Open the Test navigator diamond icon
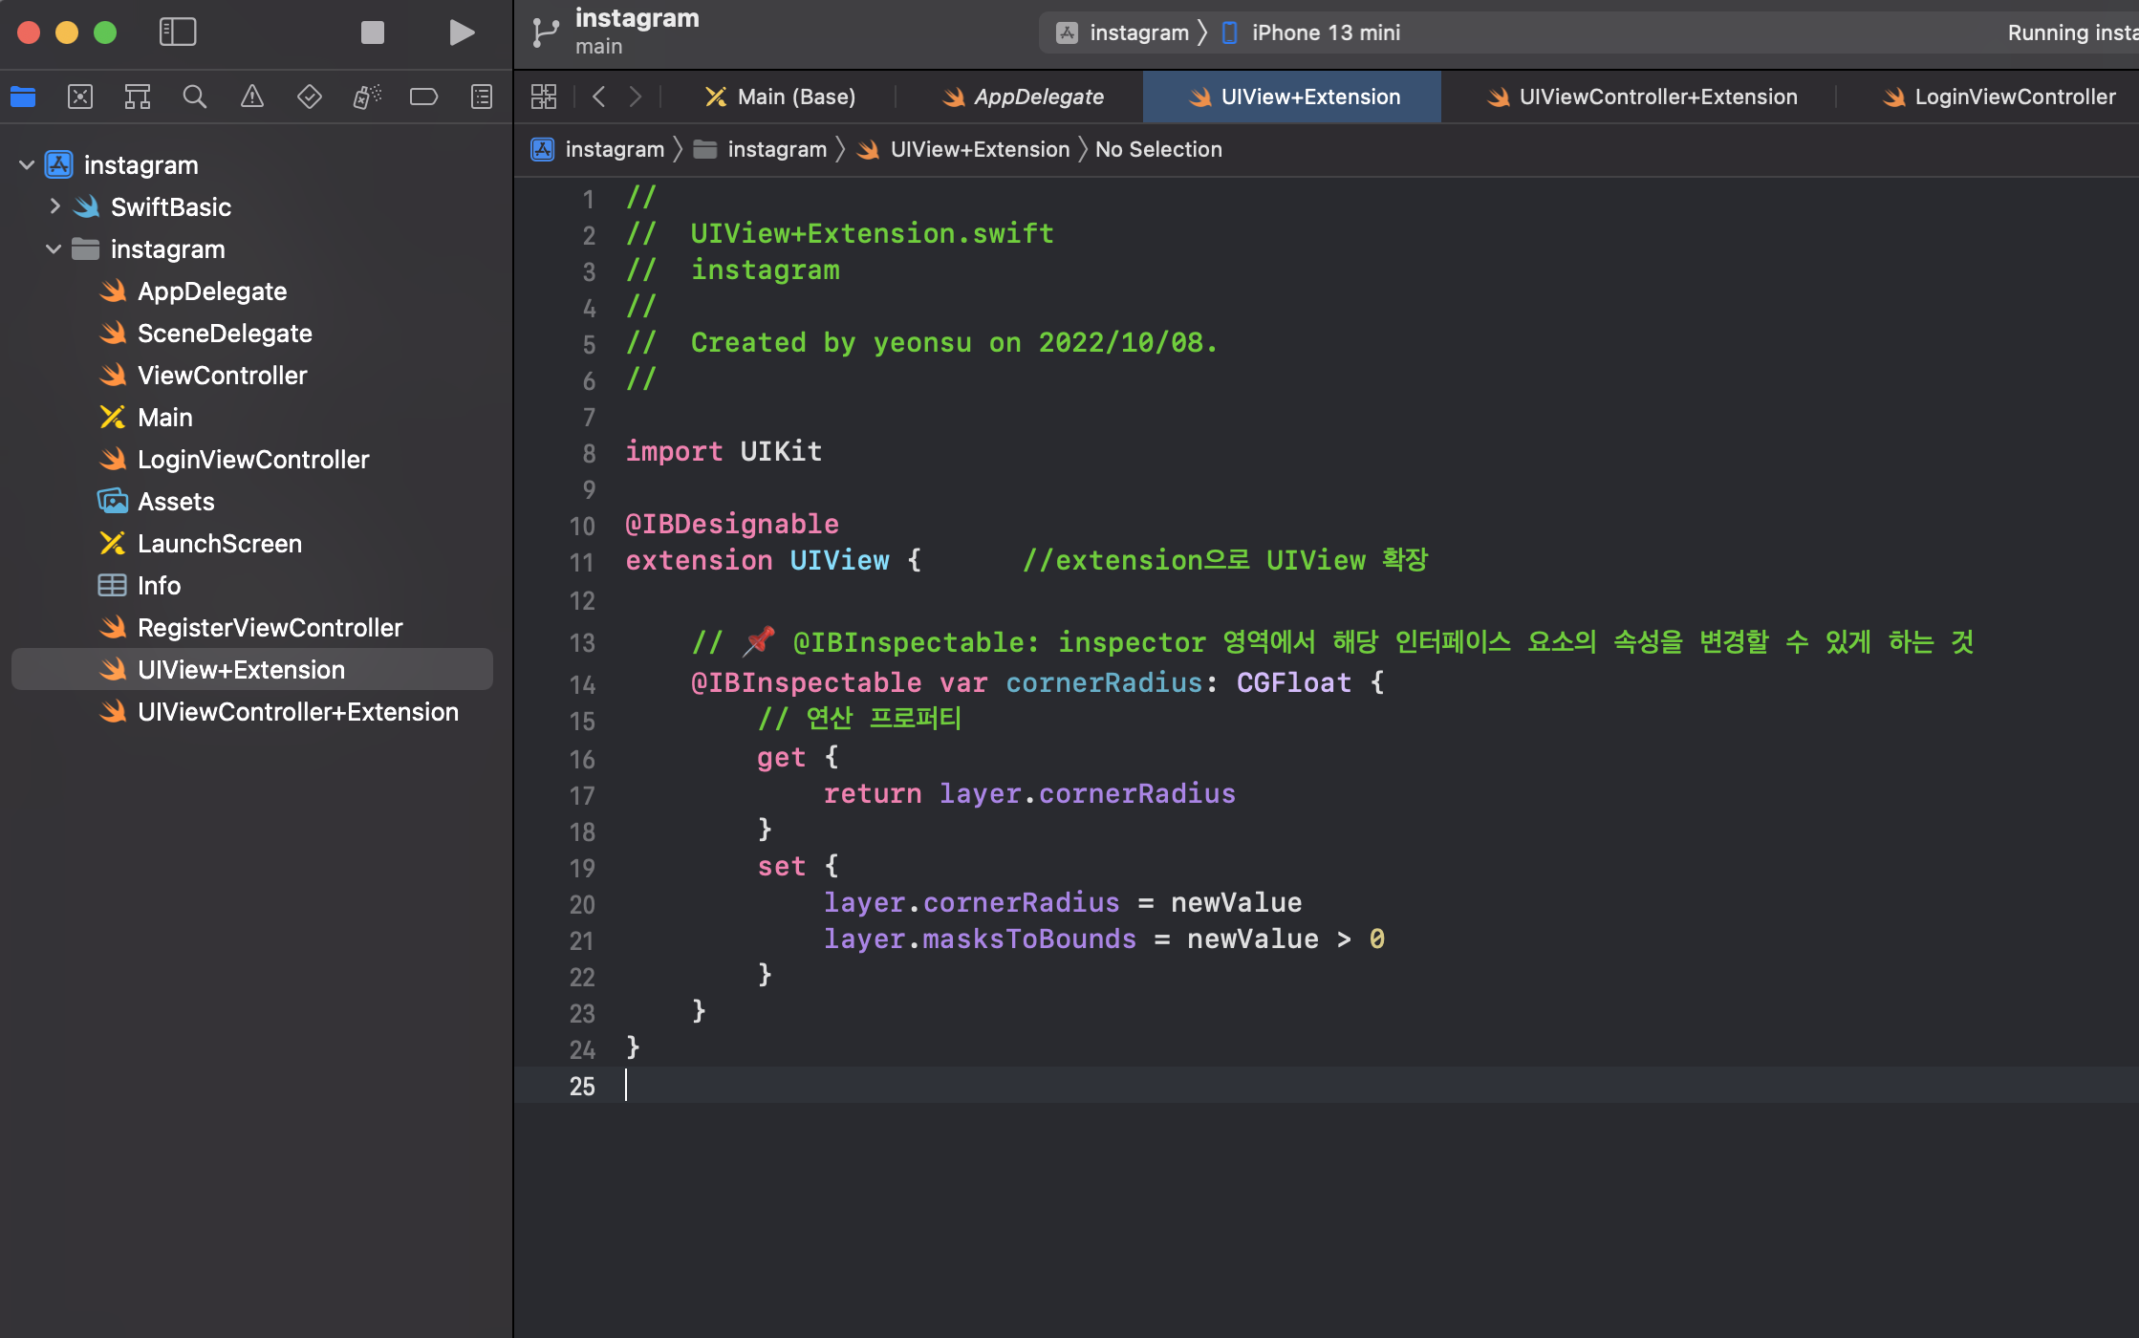 point(310,97)
